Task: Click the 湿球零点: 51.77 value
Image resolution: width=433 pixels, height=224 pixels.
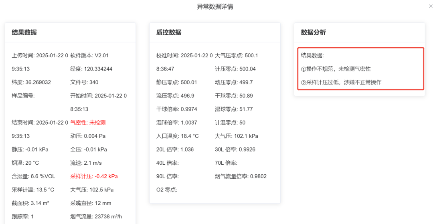Action: [234, 109]
